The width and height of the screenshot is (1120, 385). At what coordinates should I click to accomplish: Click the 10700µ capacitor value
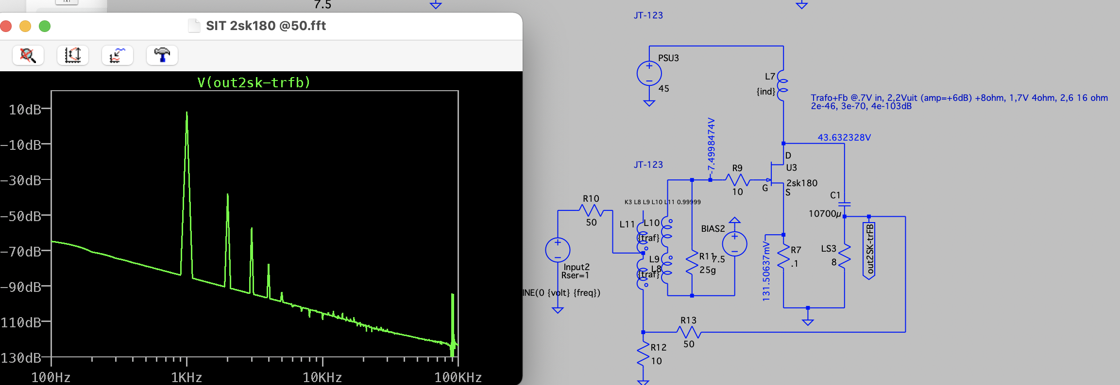click(825, 213)
